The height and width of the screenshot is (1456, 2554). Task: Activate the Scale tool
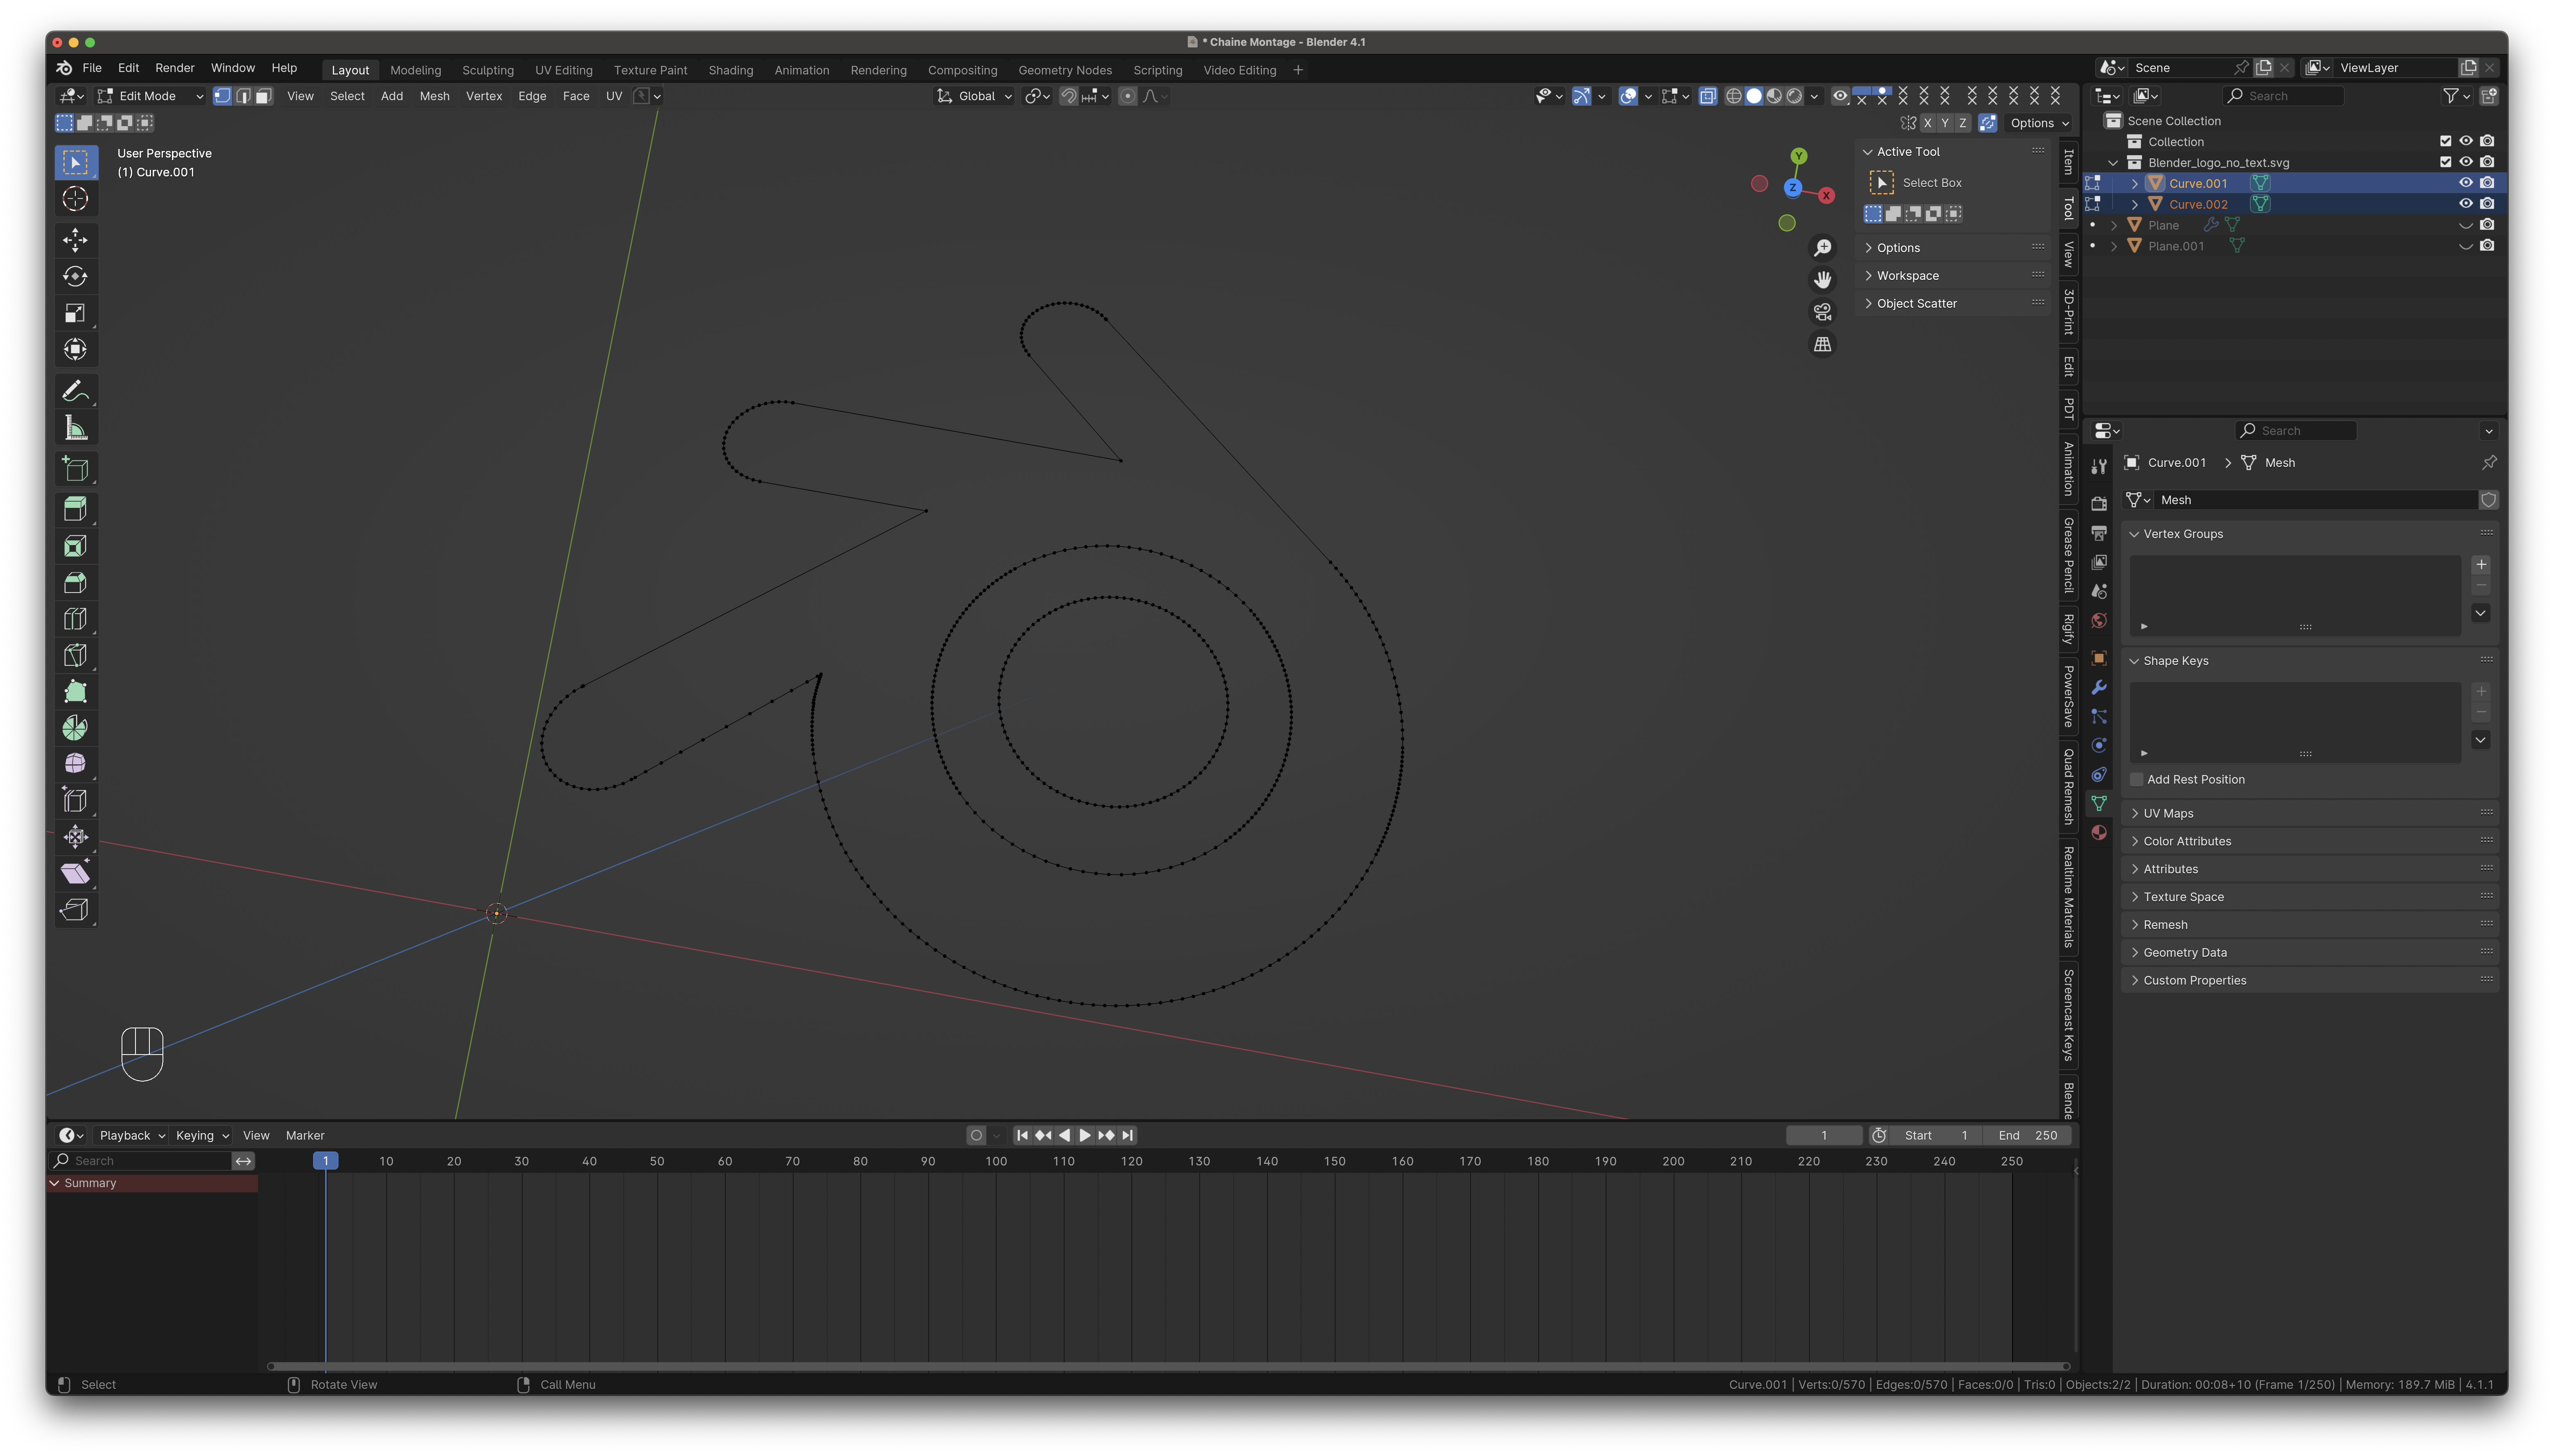pos(75,313)
